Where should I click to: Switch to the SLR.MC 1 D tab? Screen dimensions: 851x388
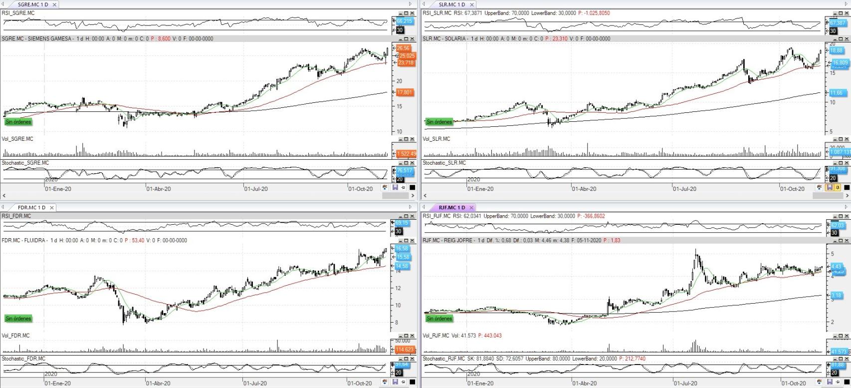pos(452,4)
